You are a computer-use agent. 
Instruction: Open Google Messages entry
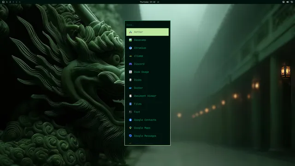tap(147, 136)
